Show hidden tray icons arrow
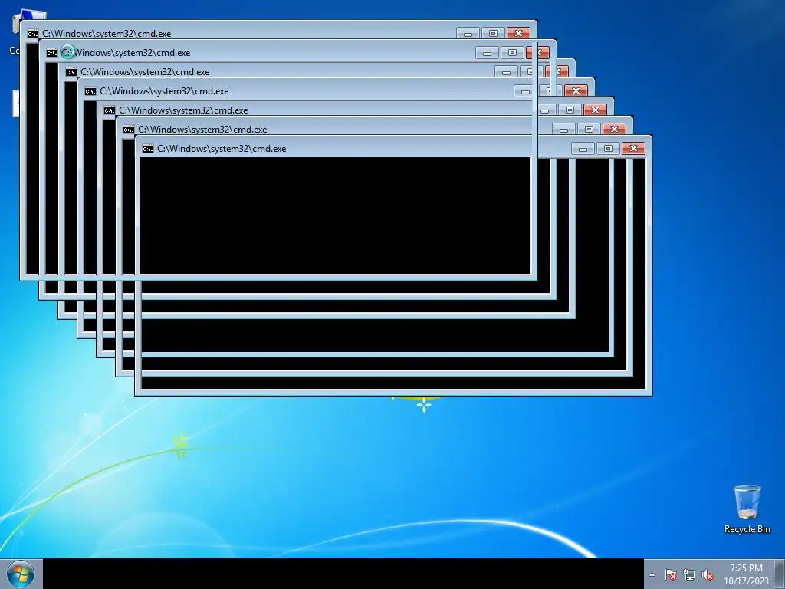The height and width of the screenshot is (589, 785). tap(652, 574)
